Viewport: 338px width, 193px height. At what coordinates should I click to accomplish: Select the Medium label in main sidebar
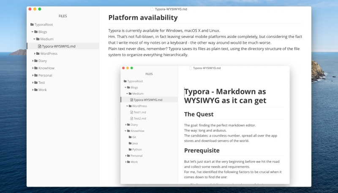[x=47, y=39]
